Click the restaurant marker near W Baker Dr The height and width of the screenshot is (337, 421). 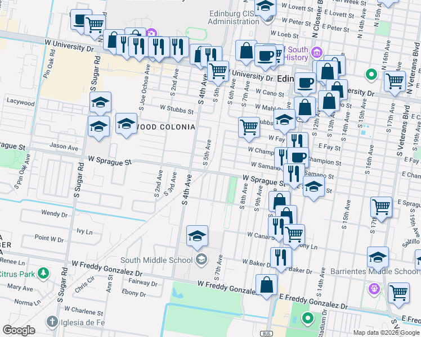point(281,259)
